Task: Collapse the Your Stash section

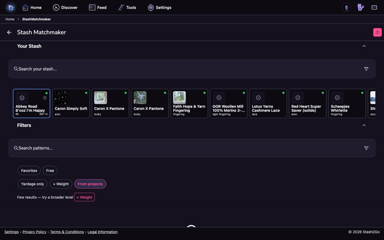Action: tap(364, 46)
